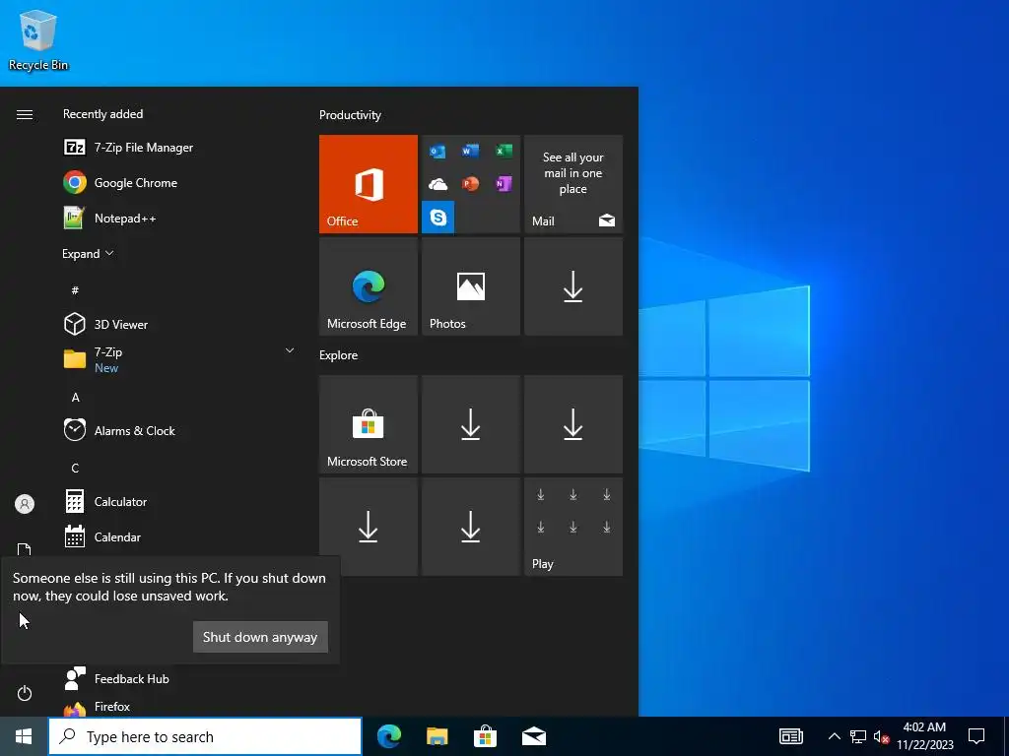Click the hamburger menu at top of Start

(25, 114)
